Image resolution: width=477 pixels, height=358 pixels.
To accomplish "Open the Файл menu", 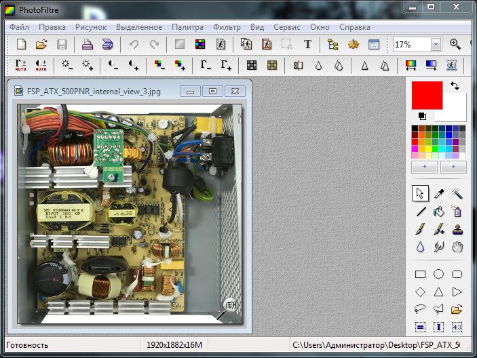I will pyautogui.click(x=19, y=27).
